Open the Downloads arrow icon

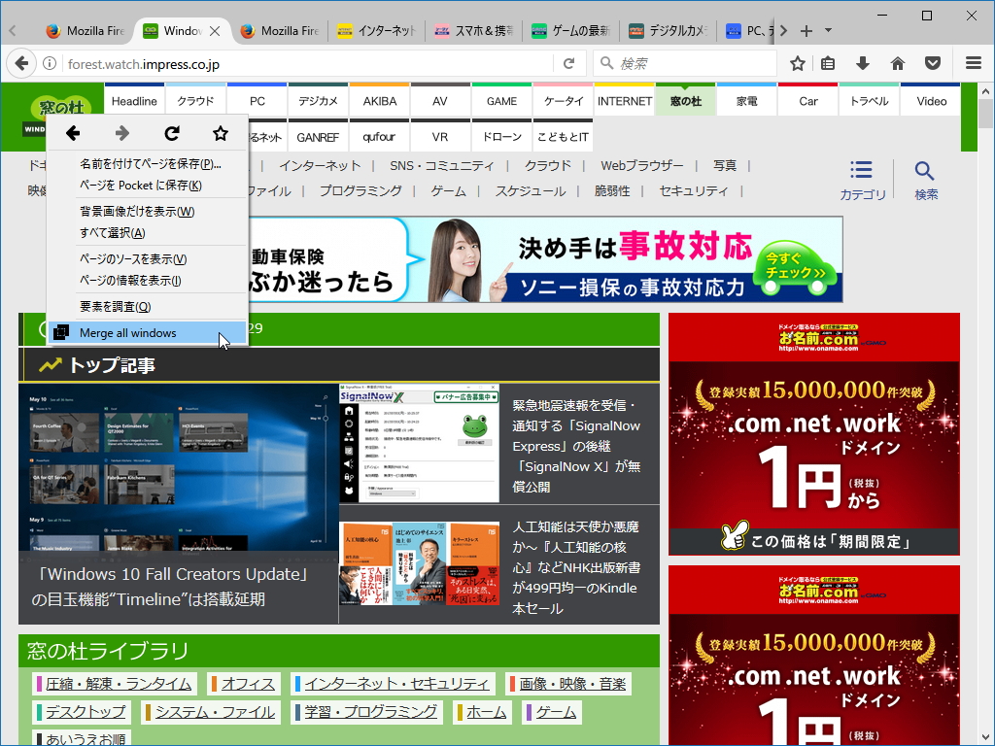[x=864, y=62]
